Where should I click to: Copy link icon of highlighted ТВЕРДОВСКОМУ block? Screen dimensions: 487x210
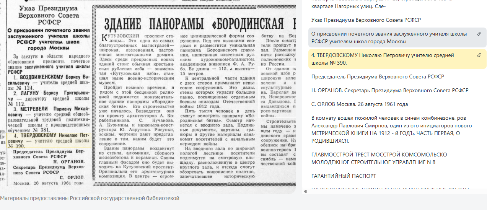coord(479,55)
